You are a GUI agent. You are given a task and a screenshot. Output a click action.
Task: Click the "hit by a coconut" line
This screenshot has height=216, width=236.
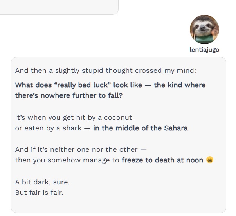click(74, 117)
